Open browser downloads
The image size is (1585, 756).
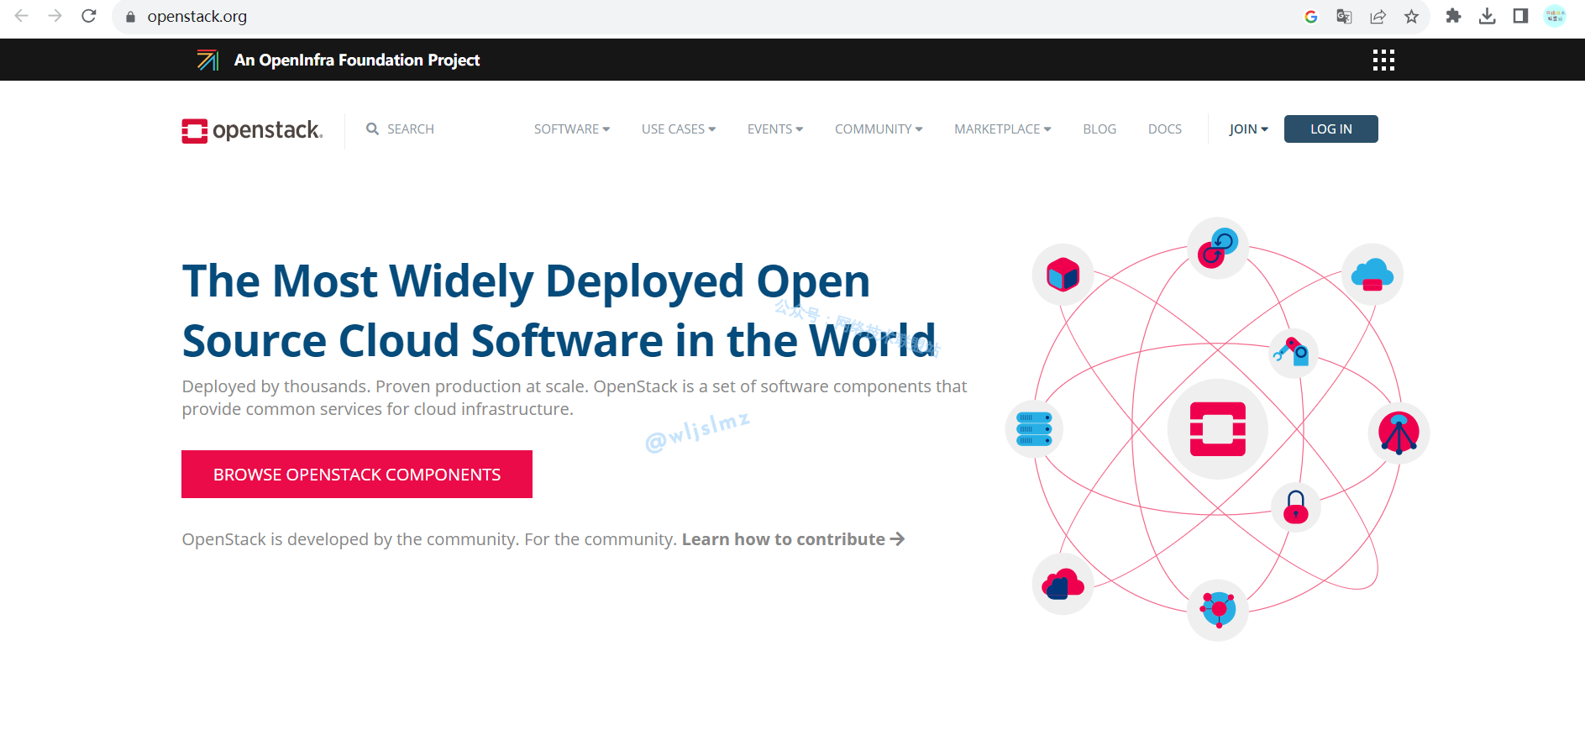pos(1487,16)
